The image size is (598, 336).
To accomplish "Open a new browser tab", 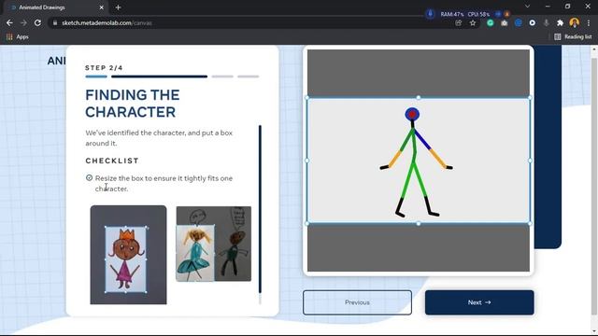I will (118, 7).
